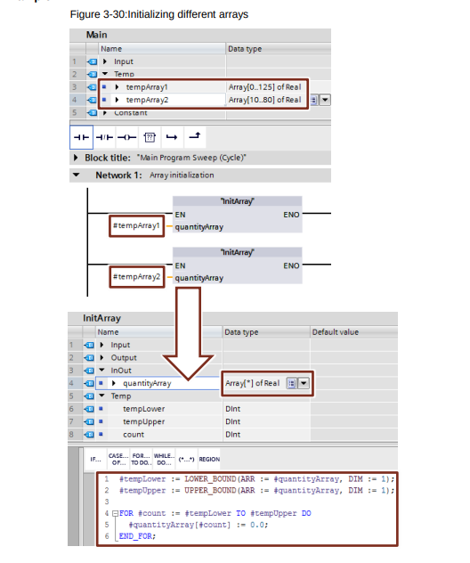Click the Default value column header

(353, 332)
